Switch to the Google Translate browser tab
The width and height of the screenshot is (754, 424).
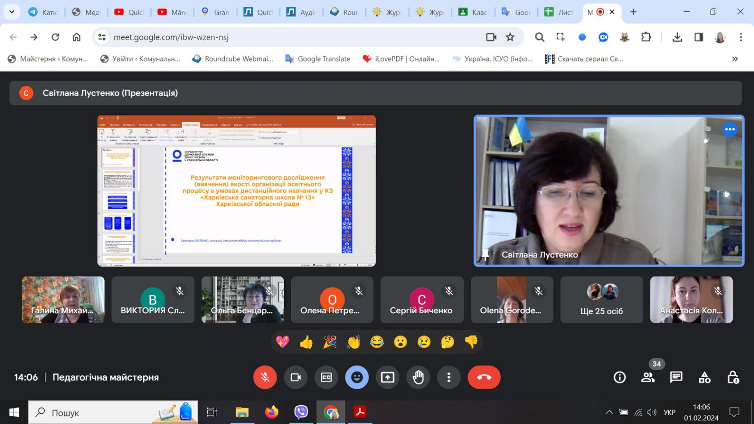pyautogui.click(x=515, y=12)
